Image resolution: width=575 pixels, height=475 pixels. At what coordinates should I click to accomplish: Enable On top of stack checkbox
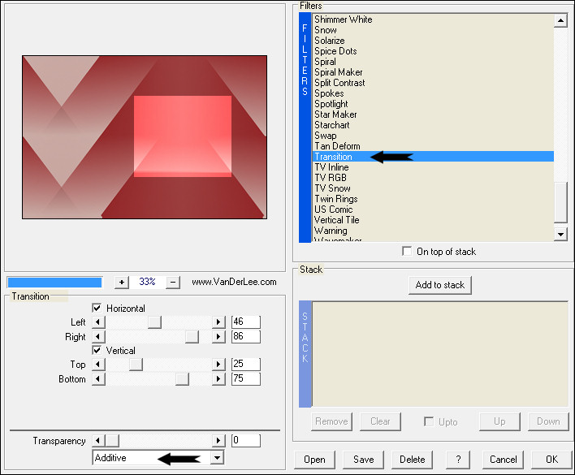click(x=407, y=252)
